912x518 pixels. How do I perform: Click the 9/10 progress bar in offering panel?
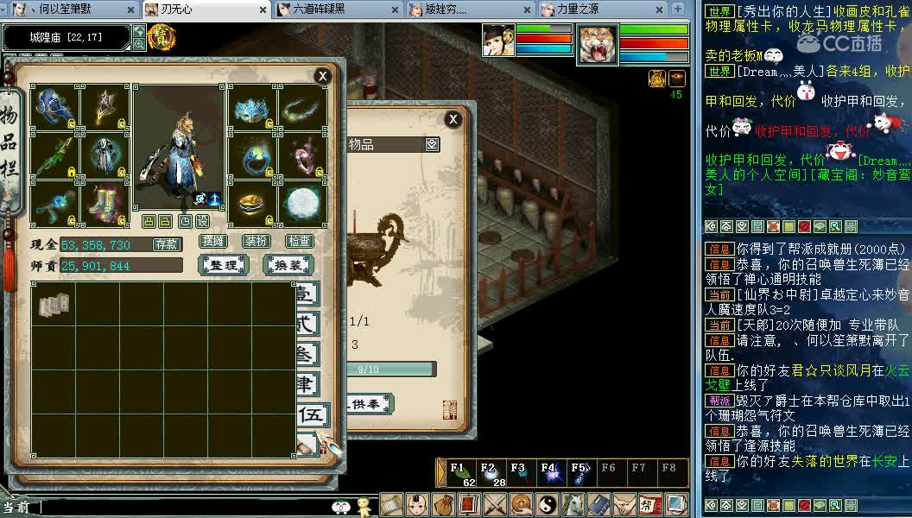[x=391, y=370]
